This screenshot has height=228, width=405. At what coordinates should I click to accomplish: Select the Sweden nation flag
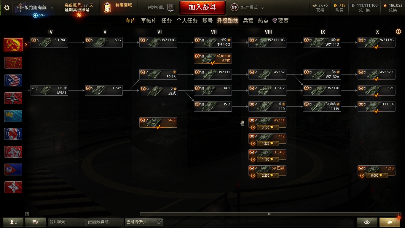tap(13, 116)
